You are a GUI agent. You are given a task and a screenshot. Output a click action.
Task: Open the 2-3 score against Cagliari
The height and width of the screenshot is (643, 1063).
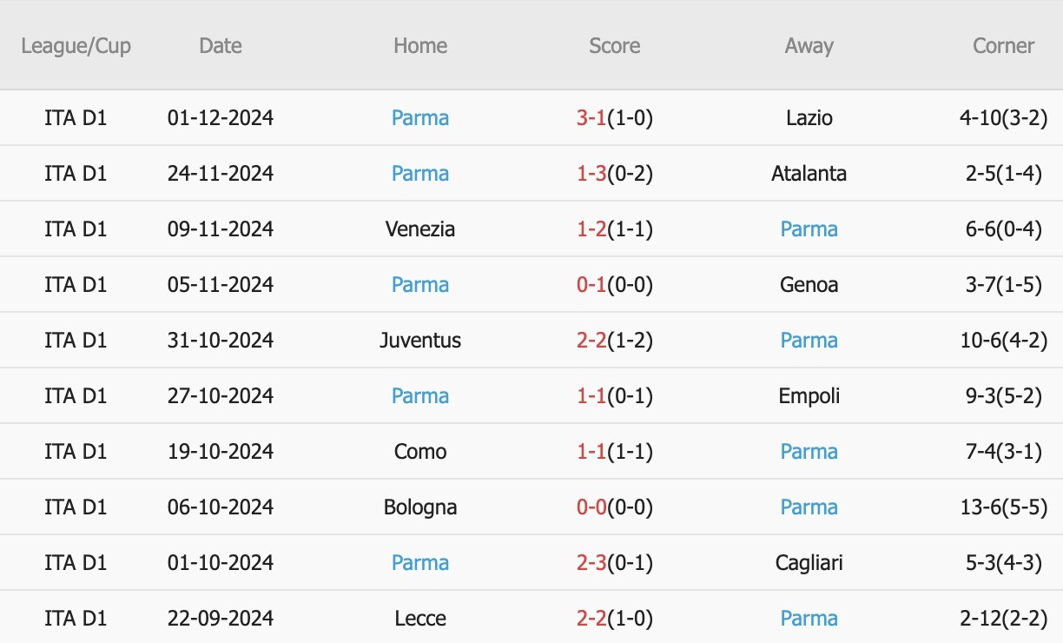(591, 562)
